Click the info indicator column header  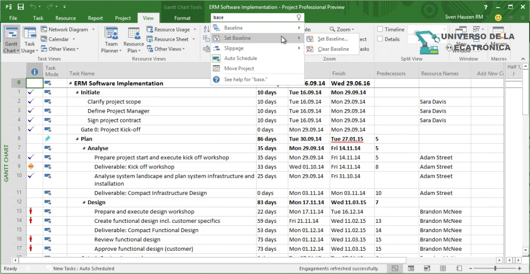click(35, 71)
